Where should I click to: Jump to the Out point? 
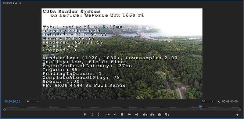pyautogui.click(x=136, y=114)
